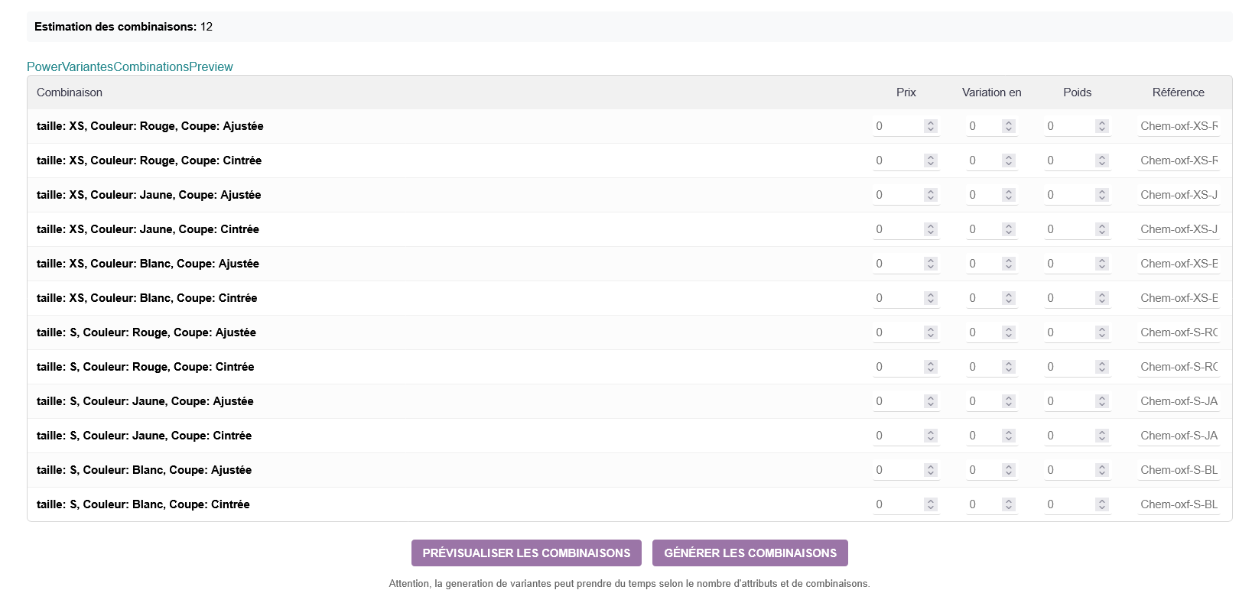Select the S, Rouge, Ajustée combination label

pos(146,332)
